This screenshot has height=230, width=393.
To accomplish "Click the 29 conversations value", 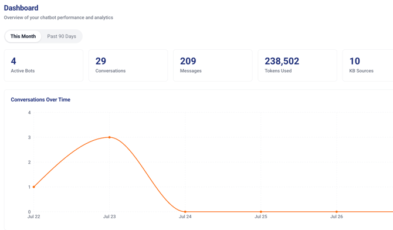I will pyautogui.click(x=101, y=61).
